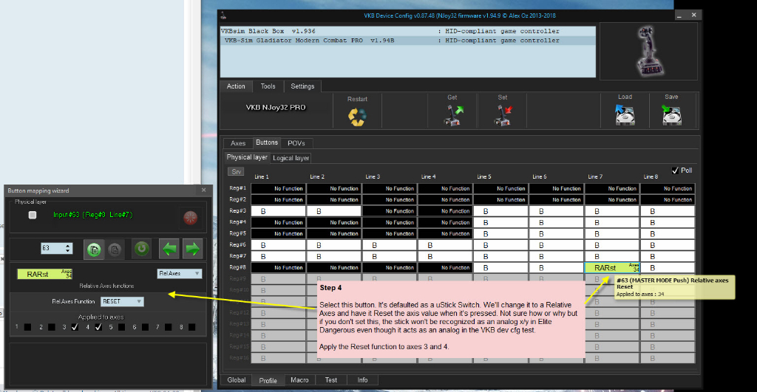Click the Get settings joystick icon

(452, 116)
